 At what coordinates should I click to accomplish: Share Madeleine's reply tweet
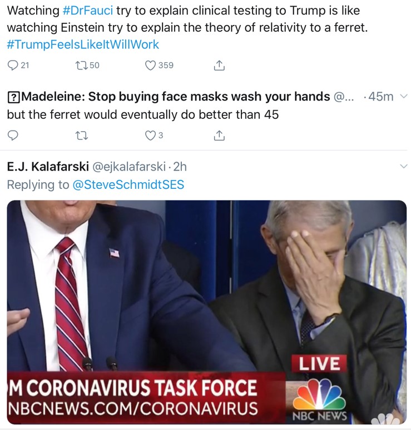tap(219, 135)
